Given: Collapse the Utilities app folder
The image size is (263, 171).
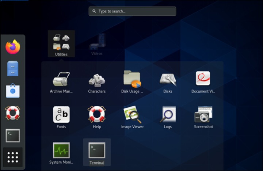Looking at the screenshot, I should (61, 44).
